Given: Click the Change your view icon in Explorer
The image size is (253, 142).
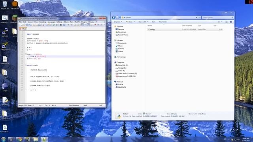Looking at the screenshot, I should tap(219, 22).
